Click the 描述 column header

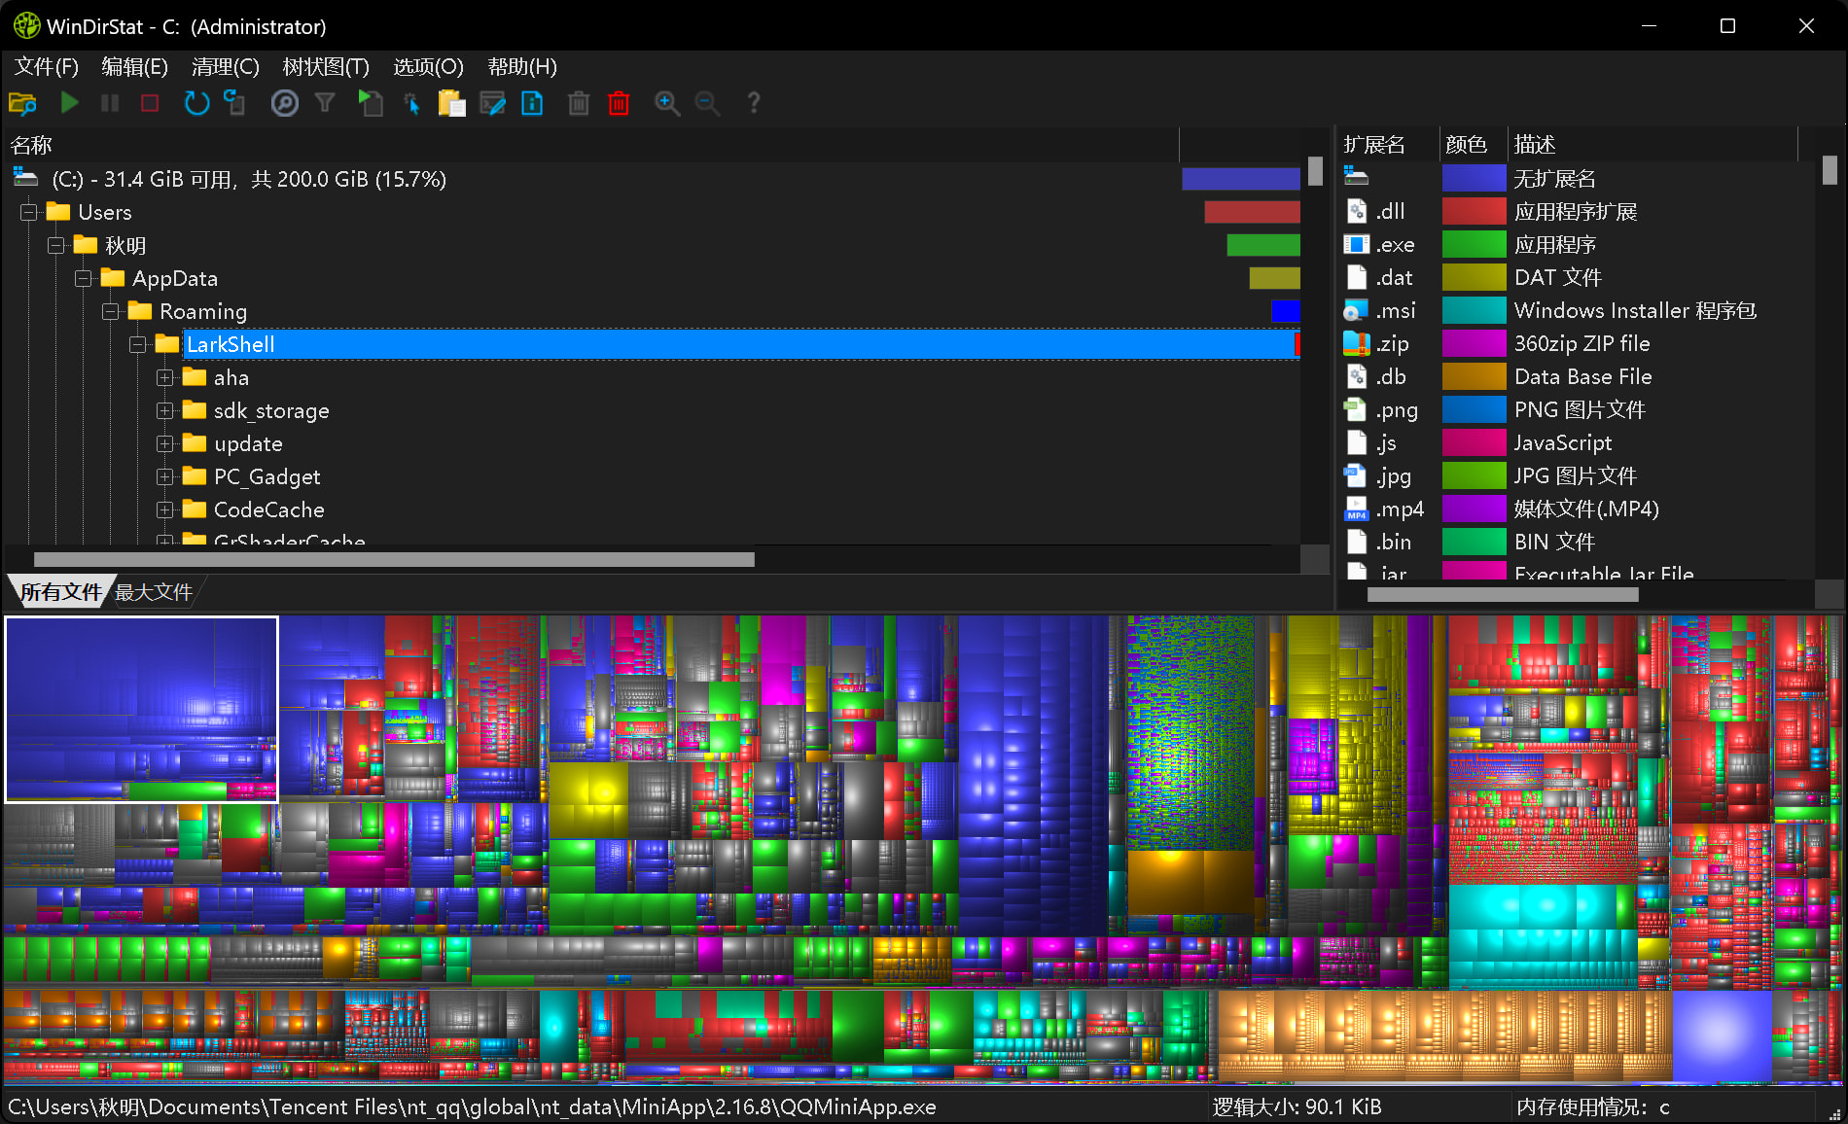point(1652,145)
